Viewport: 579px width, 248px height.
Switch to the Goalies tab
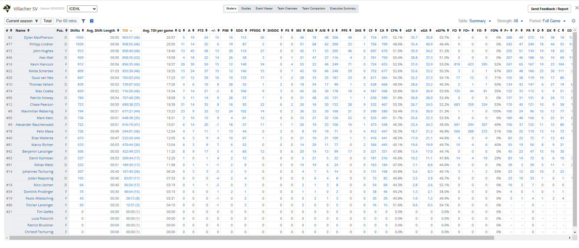point(246,9)
